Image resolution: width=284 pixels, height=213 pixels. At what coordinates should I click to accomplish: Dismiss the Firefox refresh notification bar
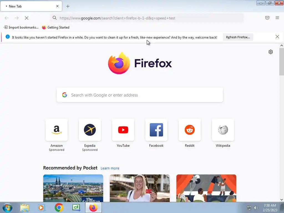coord(277,37)
